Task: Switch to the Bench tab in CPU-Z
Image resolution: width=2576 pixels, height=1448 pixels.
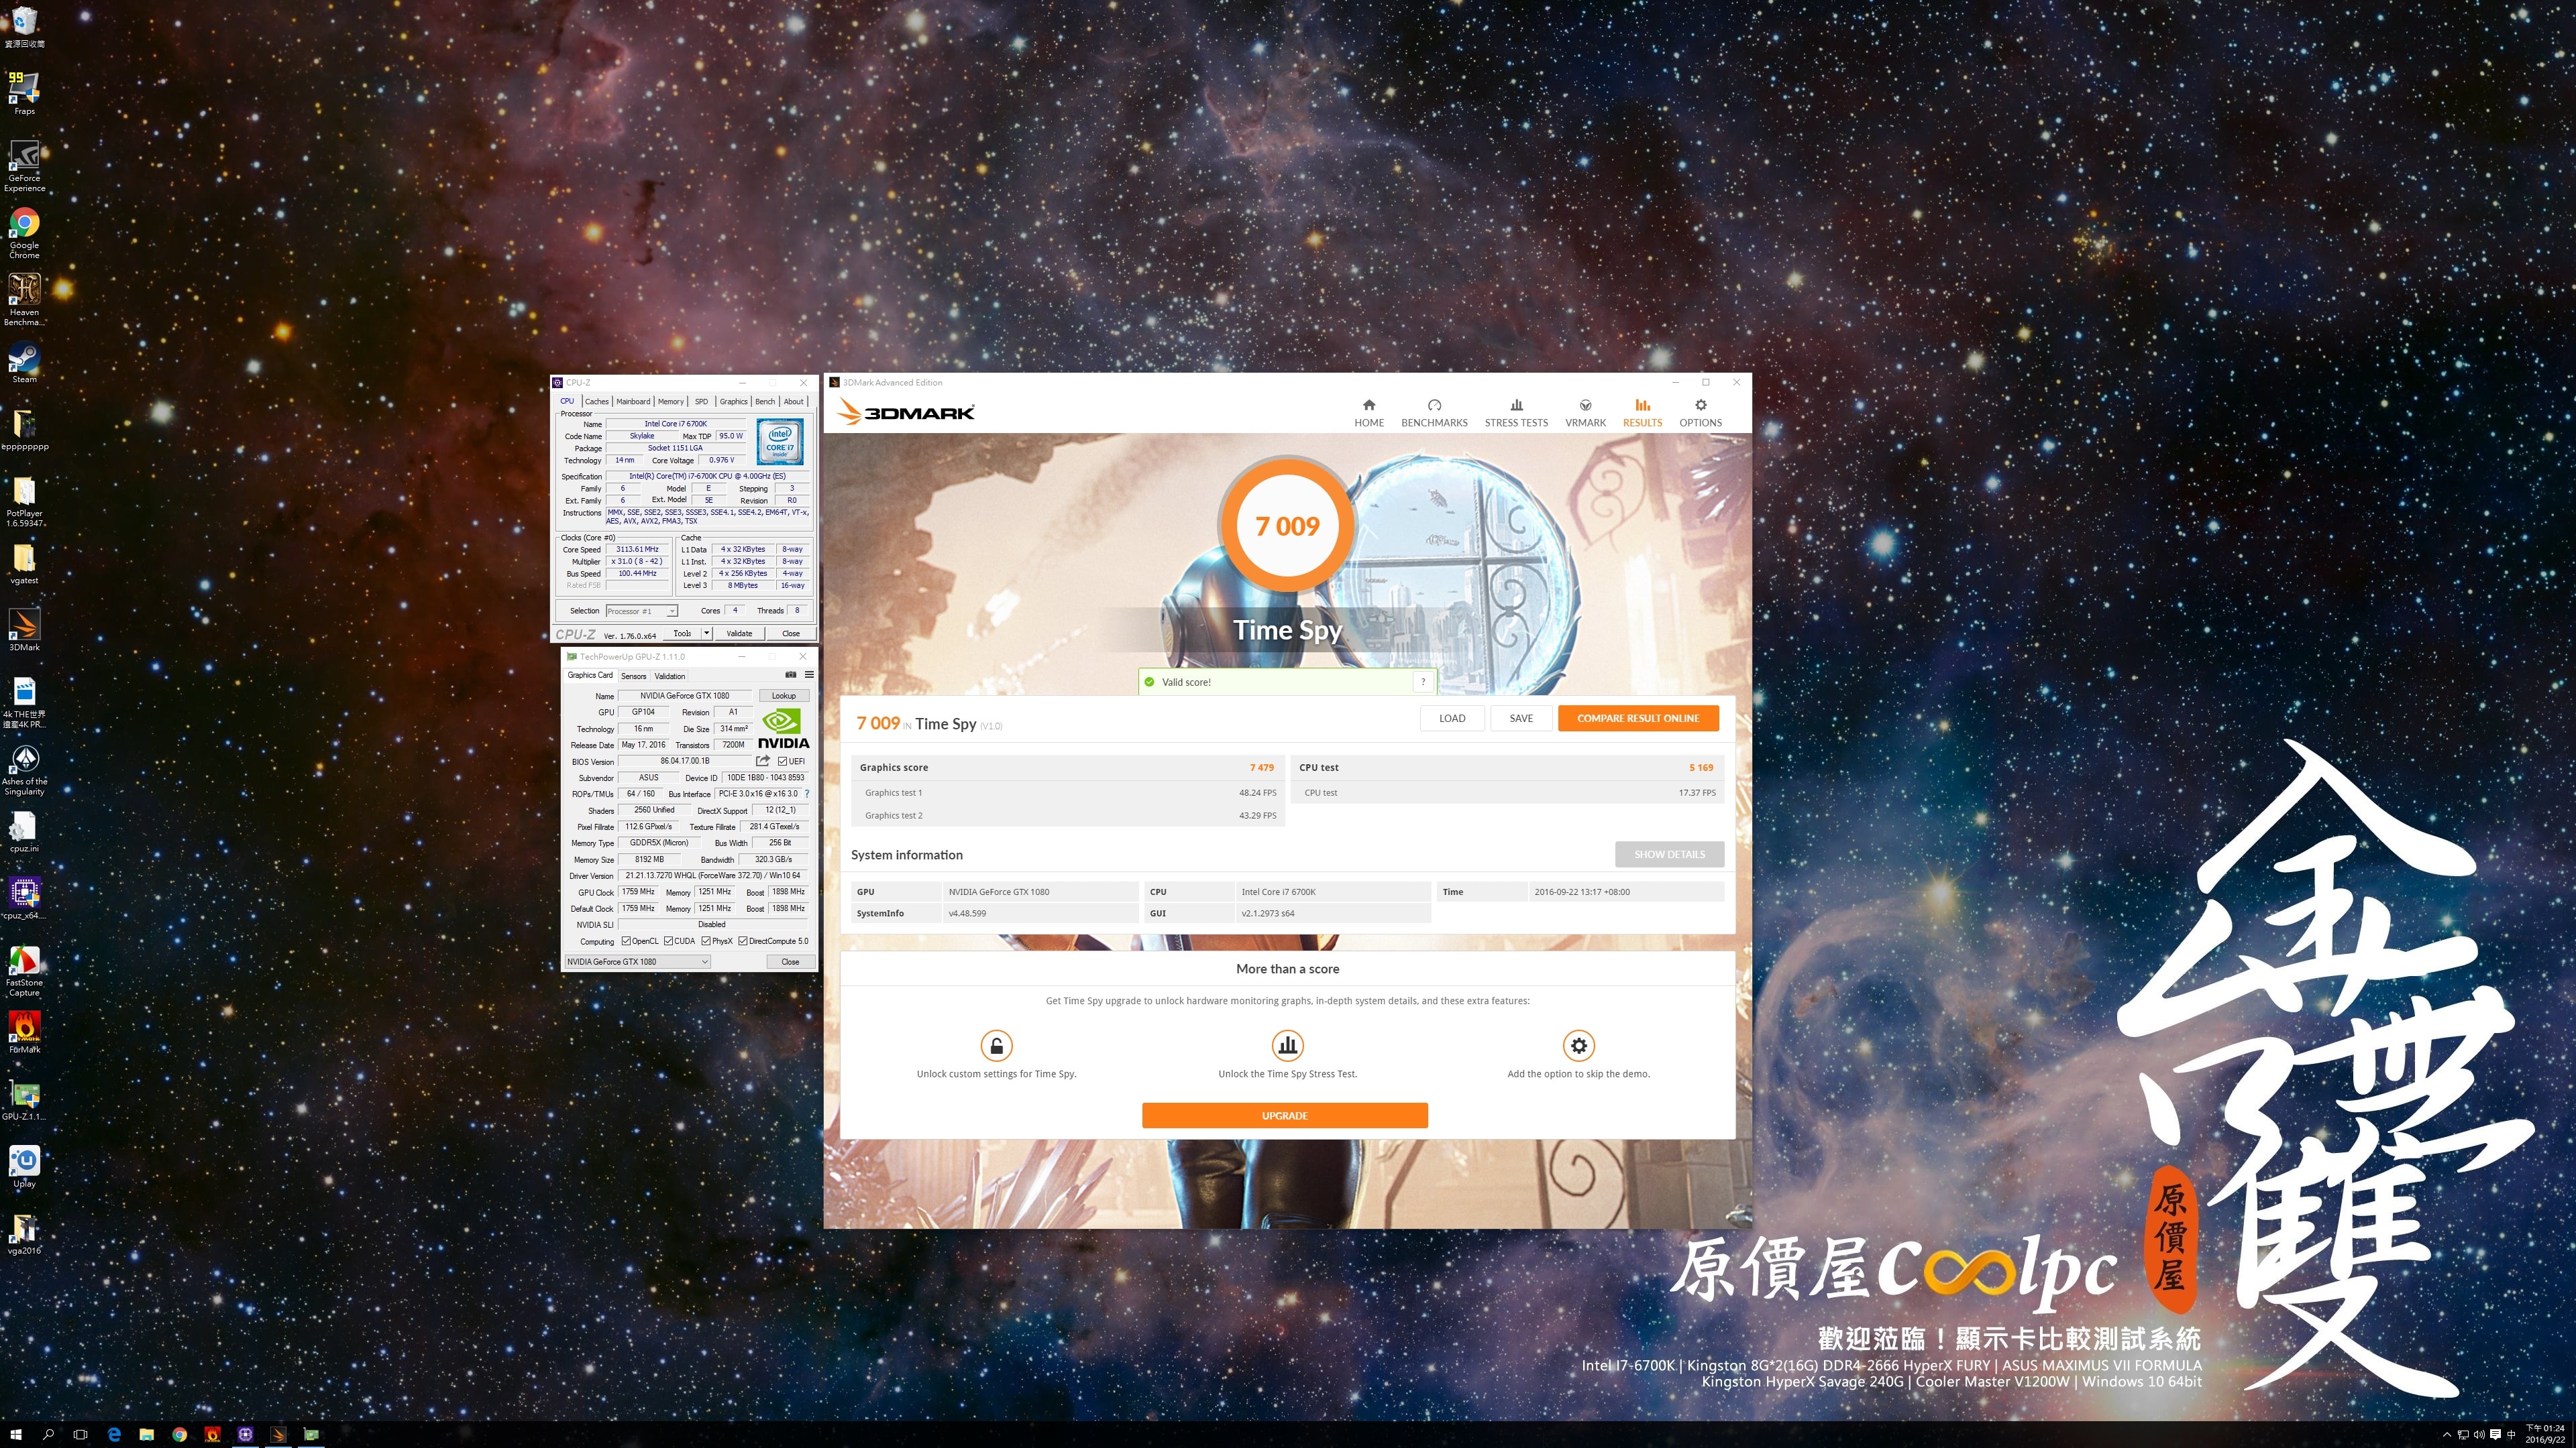Action: [x=765, y=402]
